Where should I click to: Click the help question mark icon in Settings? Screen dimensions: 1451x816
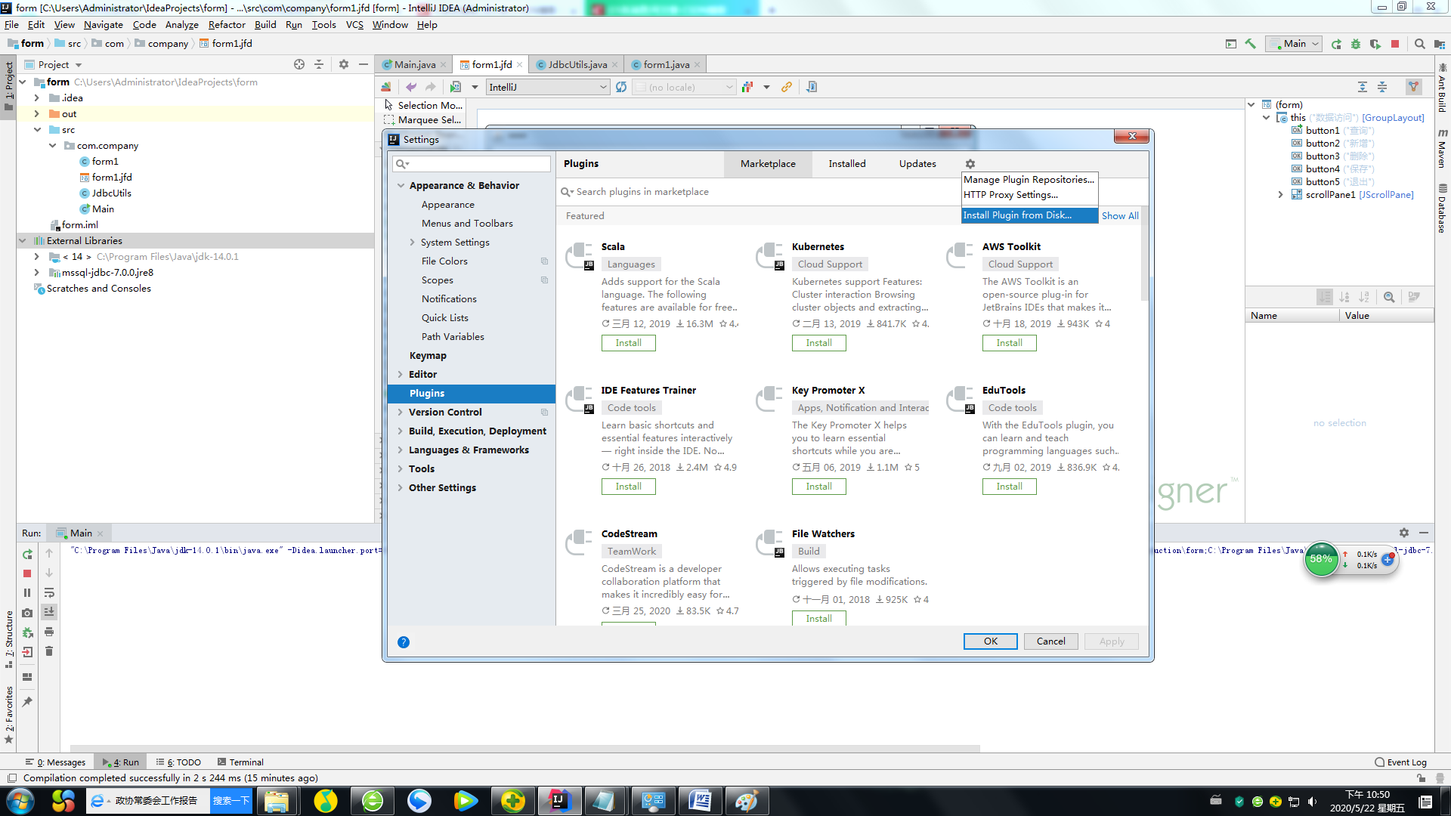point(404,642)
